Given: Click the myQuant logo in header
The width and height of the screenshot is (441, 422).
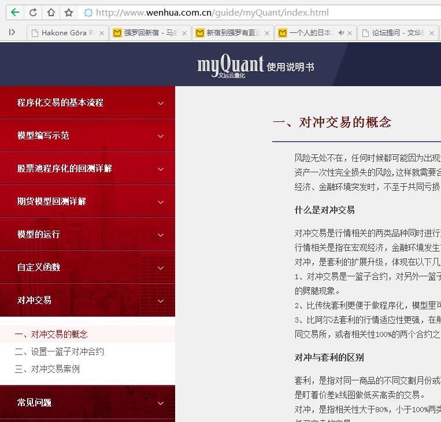Looking at the screenshot, I should pyautogui.click(x=230, y=66).
